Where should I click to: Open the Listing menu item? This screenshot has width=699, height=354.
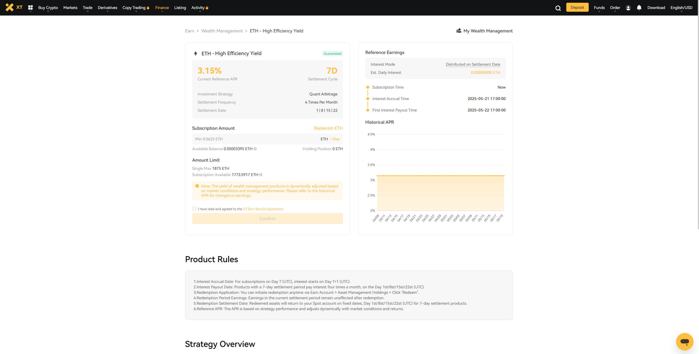[x=180, y=8]
